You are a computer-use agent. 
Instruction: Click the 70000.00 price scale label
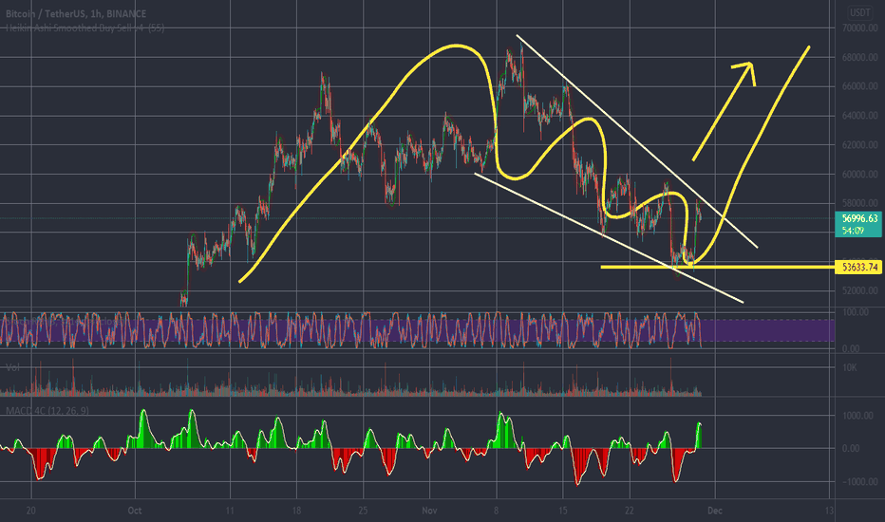coord(859,28)
